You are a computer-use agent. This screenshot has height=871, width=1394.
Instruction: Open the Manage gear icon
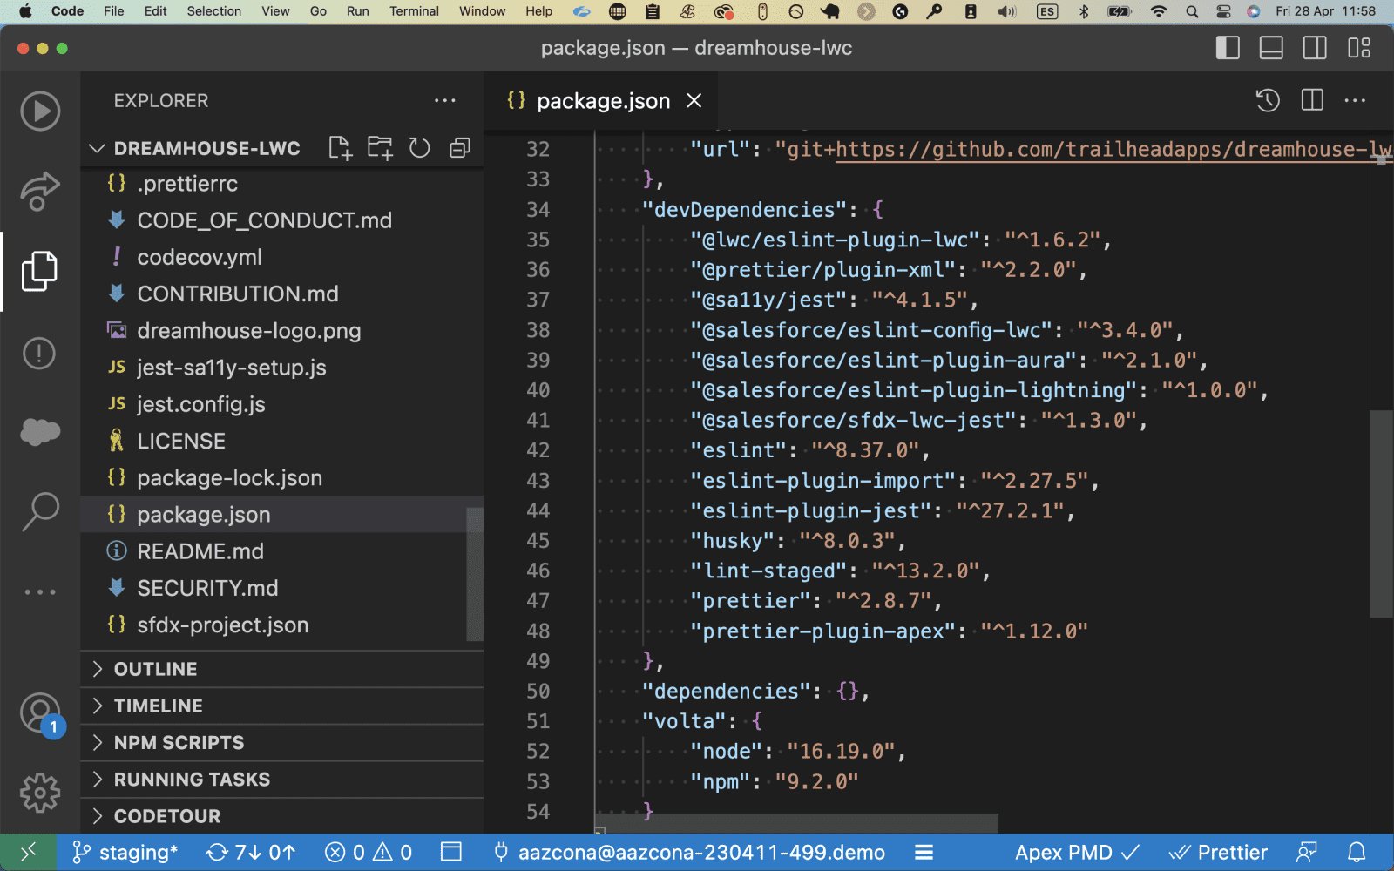40,793
